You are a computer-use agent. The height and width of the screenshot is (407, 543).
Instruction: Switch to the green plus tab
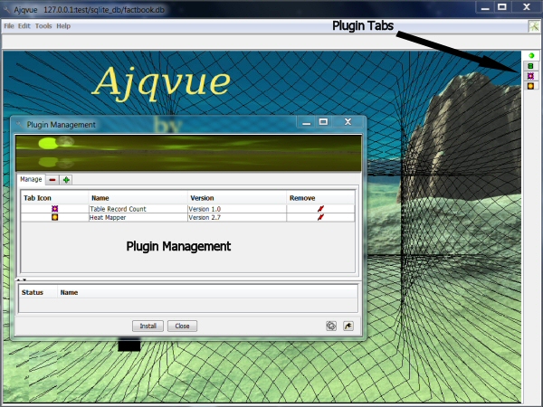(67, 180)
